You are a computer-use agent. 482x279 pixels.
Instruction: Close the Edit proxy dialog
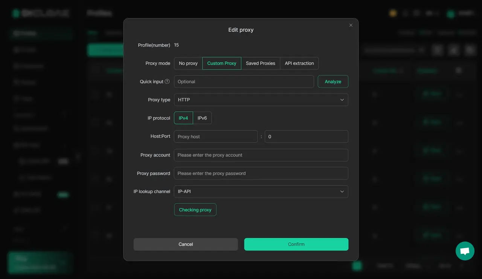[351, 25]
